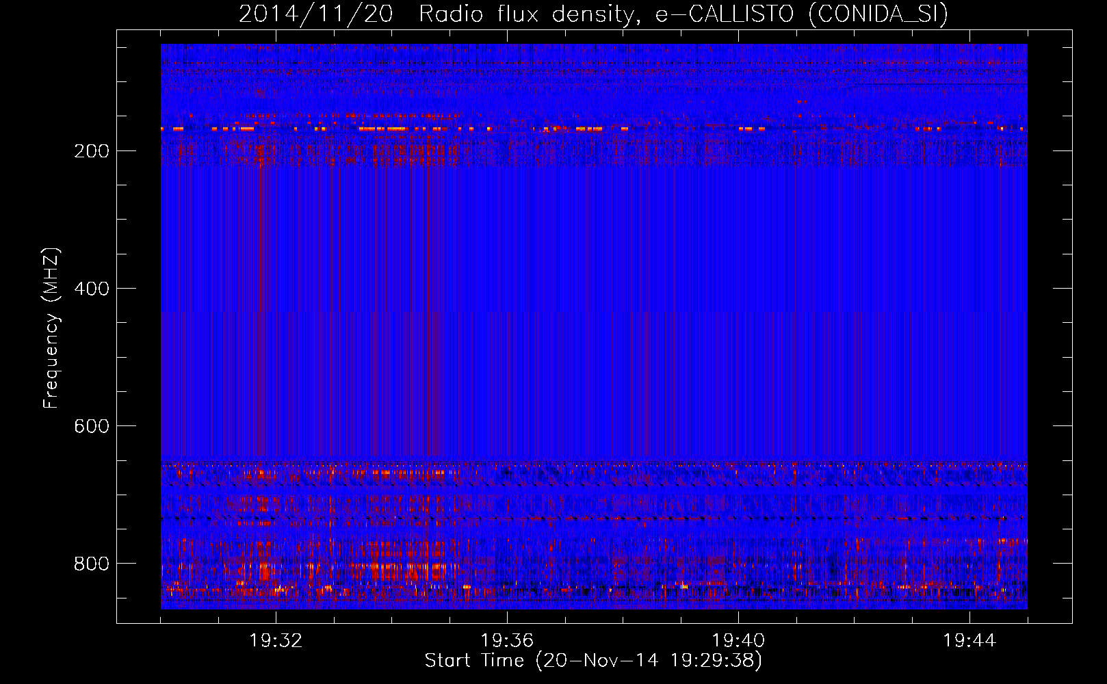This screenshot has width=1107, height=684.
Task: Click the 19:44 time axis label
Action: tap(969, 641)
